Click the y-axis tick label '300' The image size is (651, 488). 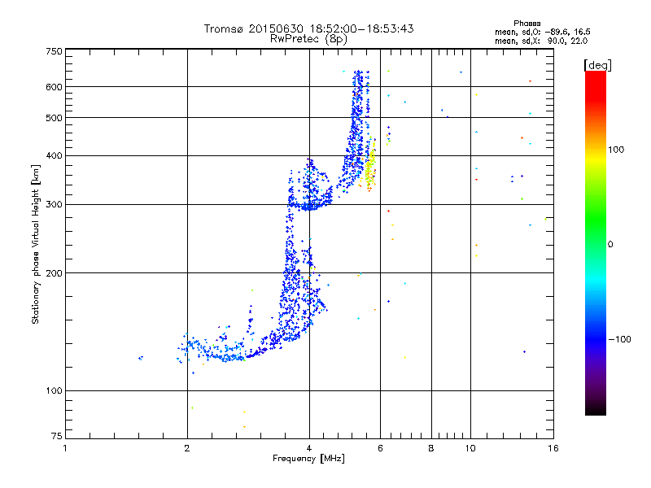pyautogui.click(x=54, y=205)
